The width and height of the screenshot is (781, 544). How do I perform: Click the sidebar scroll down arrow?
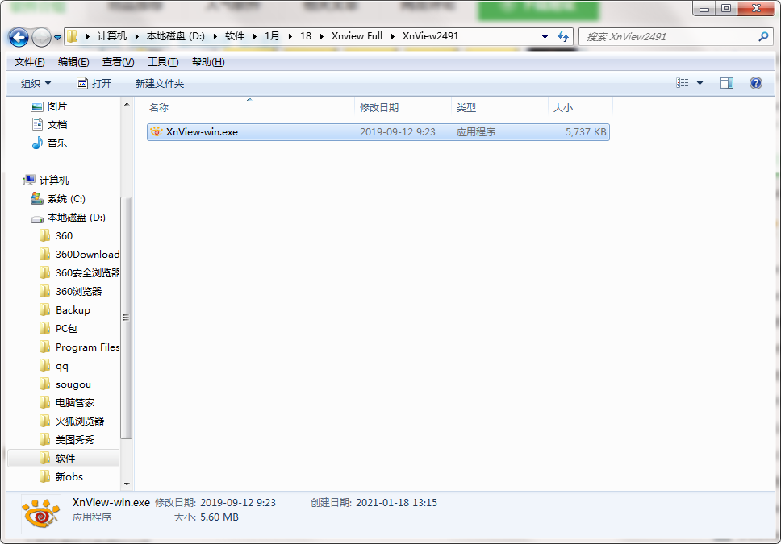[127, 484]
